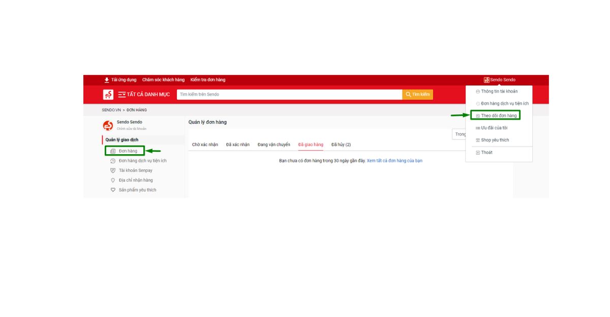Click the Sendo logo in the header
Screen dimensions: 610x317
click(108, 94)
